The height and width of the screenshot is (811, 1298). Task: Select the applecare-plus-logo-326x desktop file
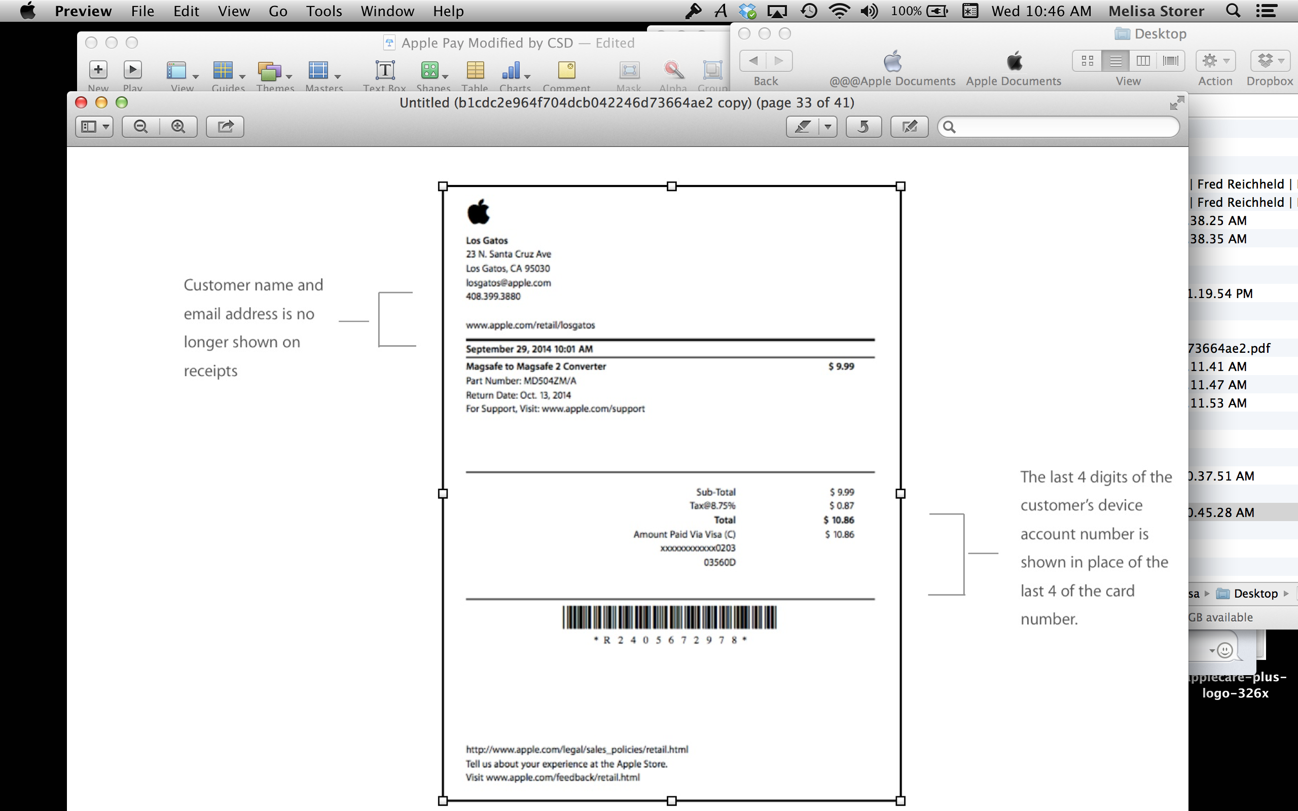point(1237,685)
